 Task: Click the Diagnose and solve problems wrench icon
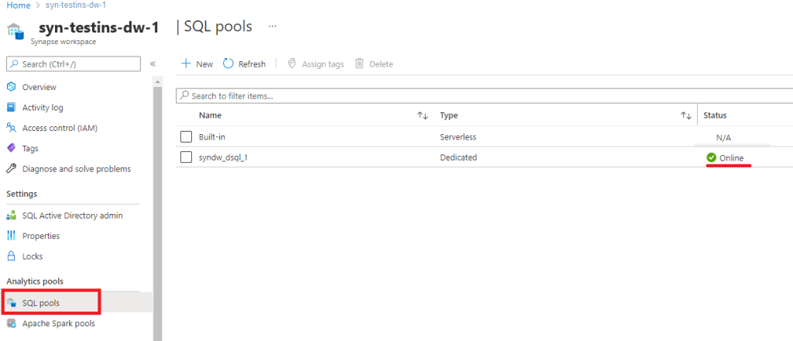11,168
